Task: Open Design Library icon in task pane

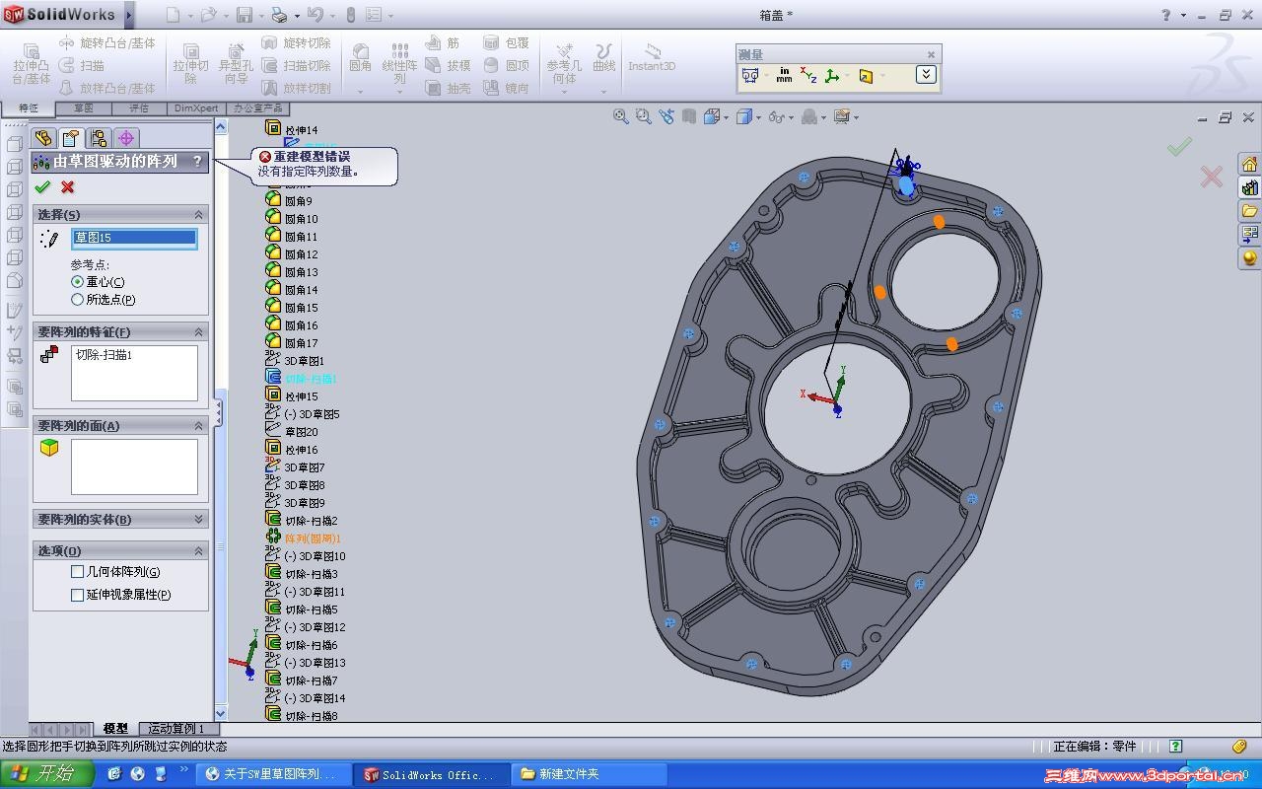Action: pyautogui.click(x=1249, y=187)
